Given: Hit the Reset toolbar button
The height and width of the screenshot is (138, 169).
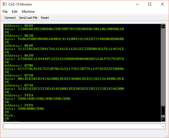Looking at the screenshot, I should coord(45,18).
